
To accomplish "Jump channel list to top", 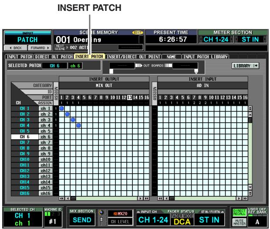I will 250,109.
